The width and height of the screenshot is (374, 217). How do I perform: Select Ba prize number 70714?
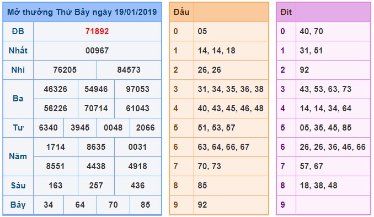96,109
